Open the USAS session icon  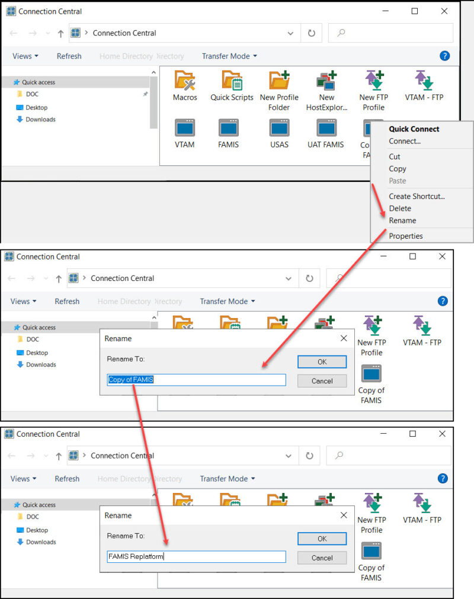[x=278, y=129]
